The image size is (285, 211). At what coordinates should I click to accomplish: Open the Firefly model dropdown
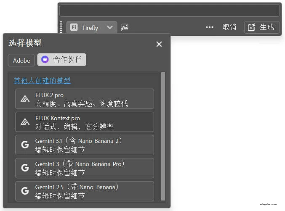92,27
